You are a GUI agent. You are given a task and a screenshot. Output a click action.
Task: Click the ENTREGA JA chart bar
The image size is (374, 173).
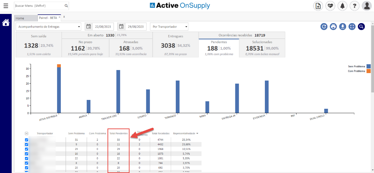pyautogui.click(x=237, y=98)
